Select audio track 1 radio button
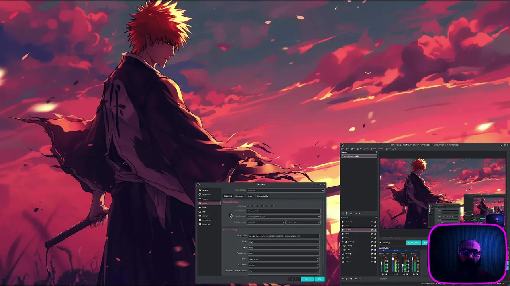This screenshot has height=286, width=510. click(248, 206)
